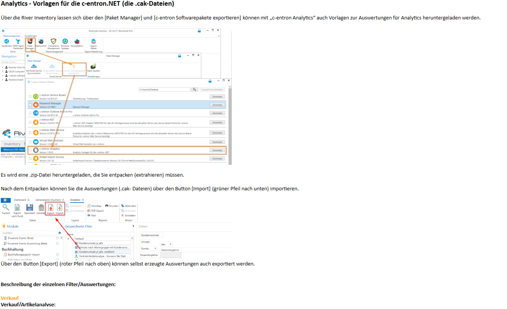Click the Export icon with red arrow

coord(50,209)
